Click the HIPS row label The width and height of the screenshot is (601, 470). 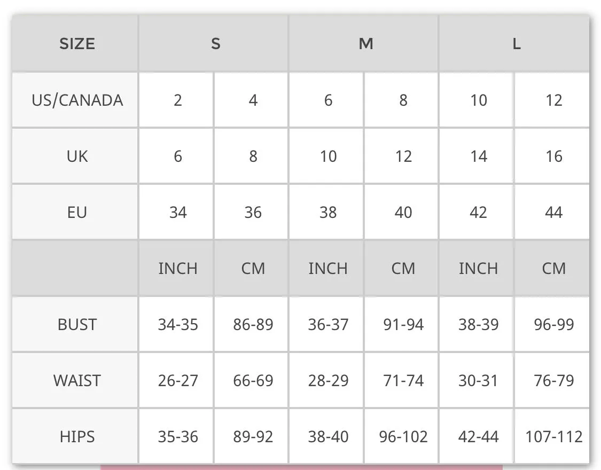[x=75, y=436]
